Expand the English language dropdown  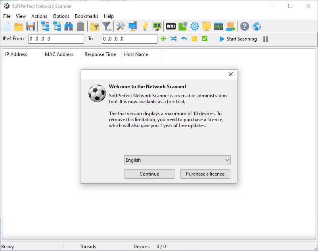tap(177, 160)
